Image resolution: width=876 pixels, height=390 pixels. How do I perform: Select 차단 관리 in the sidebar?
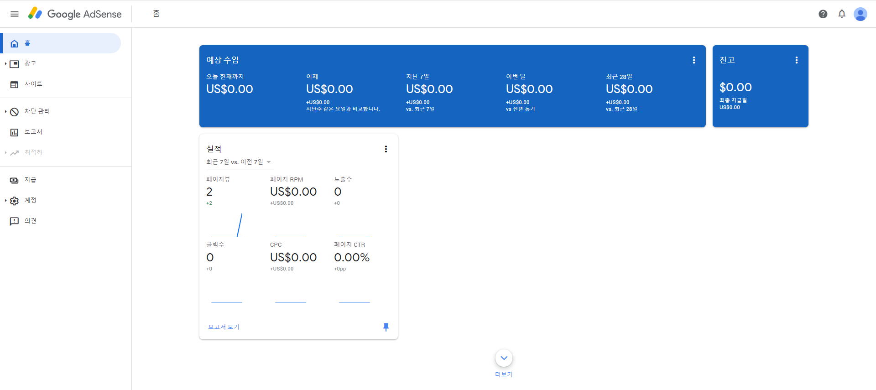[61, 111]
